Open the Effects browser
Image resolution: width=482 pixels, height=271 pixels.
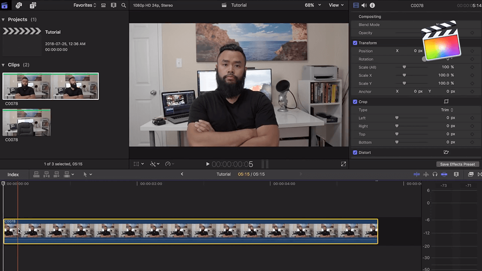pyautogui.click(x=470, y=174)
